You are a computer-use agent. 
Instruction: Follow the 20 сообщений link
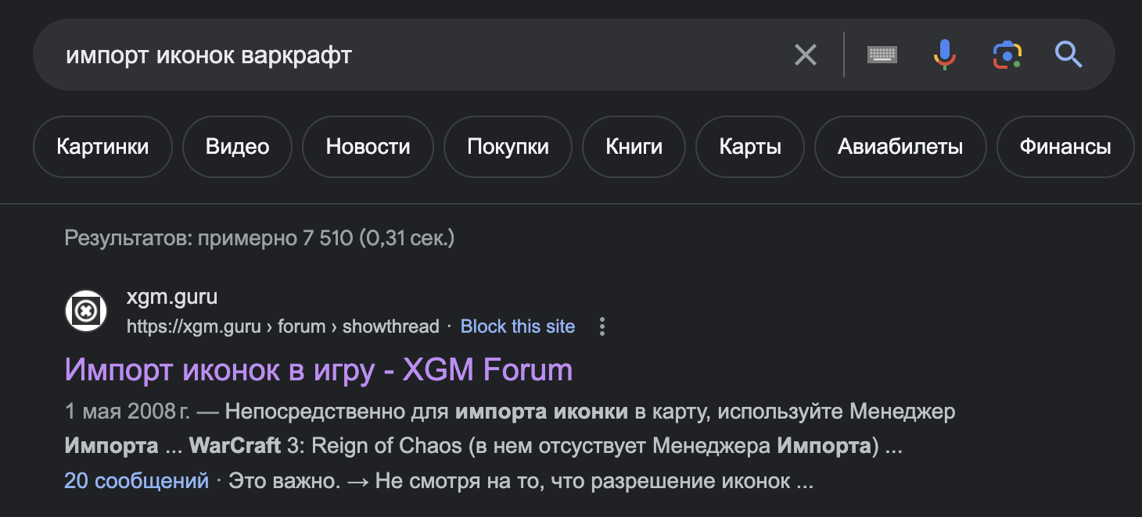pyautogui.click(x=136, y=481)
